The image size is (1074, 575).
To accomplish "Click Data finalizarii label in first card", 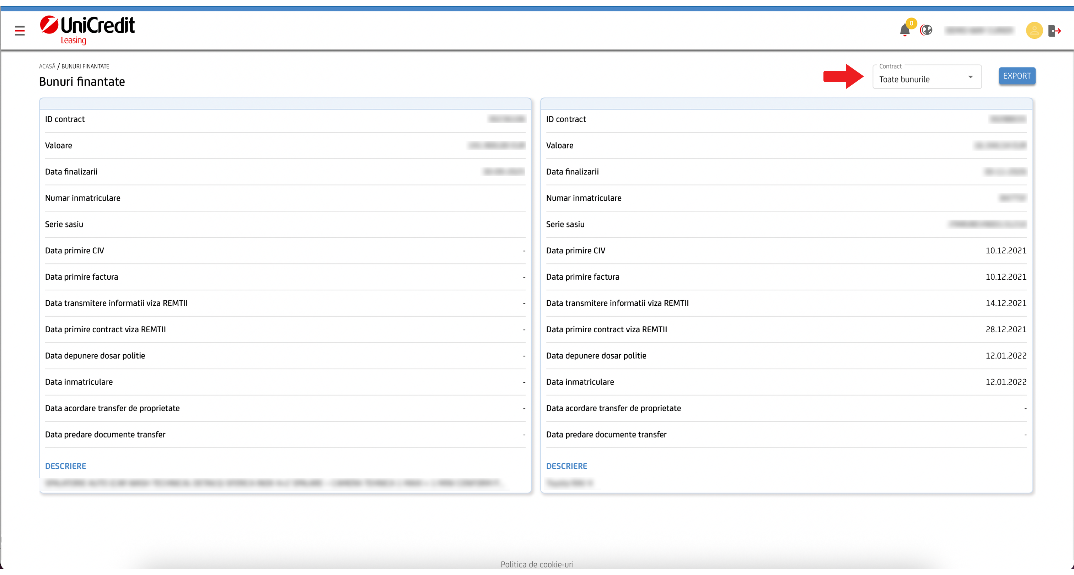I will (x=71, y=171).
